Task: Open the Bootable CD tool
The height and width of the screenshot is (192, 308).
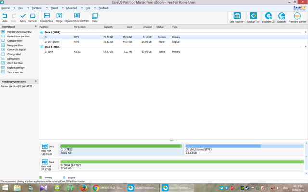Action: click(269, 17)
